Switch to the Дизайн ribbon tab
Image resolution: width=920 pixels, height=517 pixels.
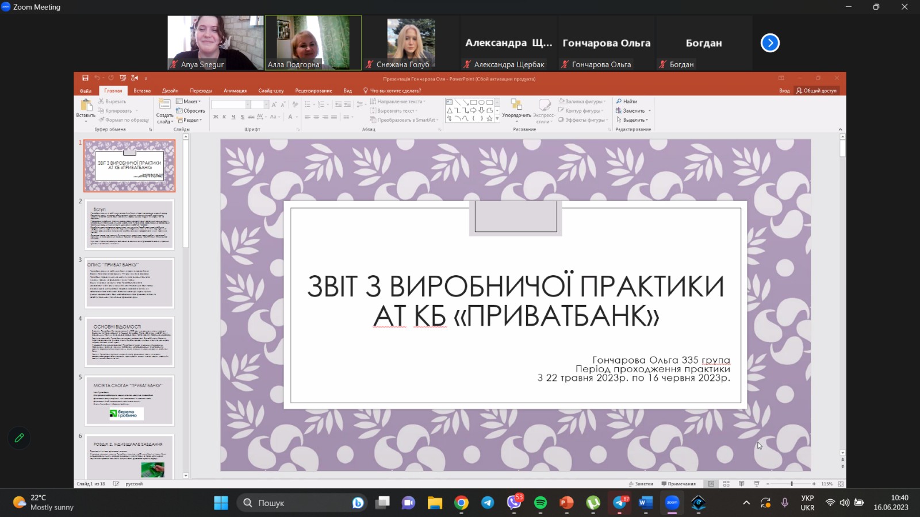point(170,91)
